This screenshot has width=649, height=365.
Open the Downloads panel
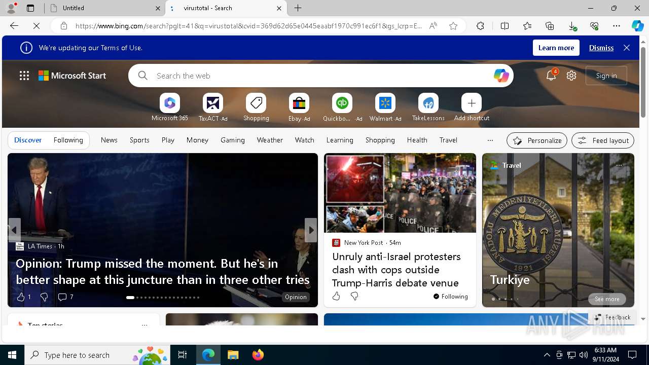point(572,26)
